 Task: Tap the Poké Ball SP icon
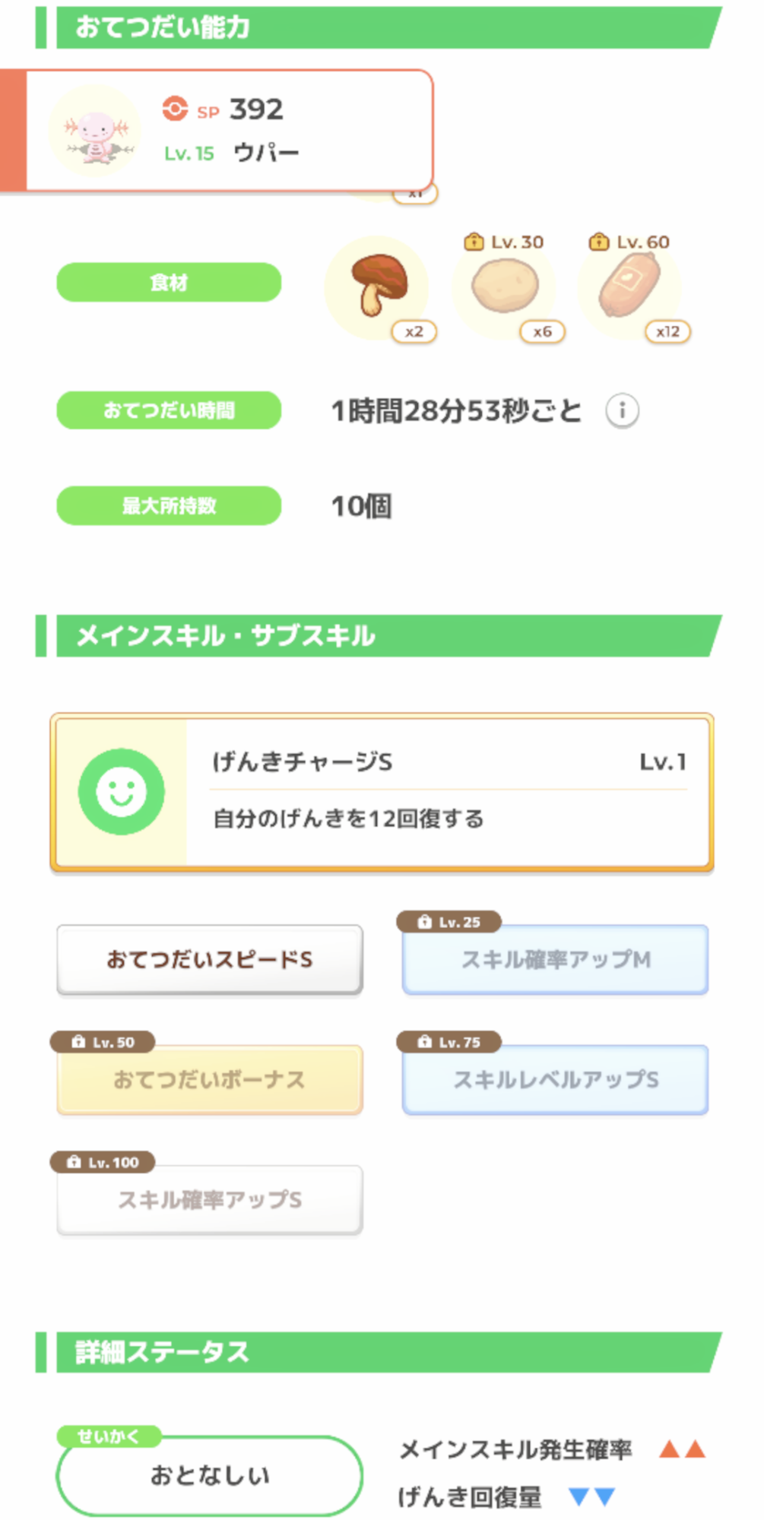tap(175, 109)
